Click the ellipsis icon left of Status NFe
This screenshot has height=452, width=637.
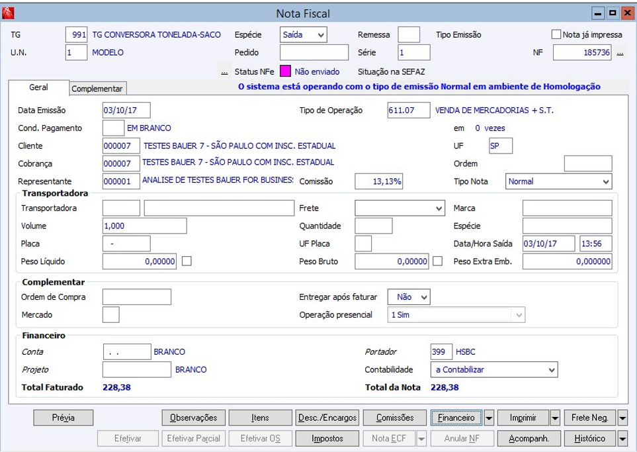(224, 71)
